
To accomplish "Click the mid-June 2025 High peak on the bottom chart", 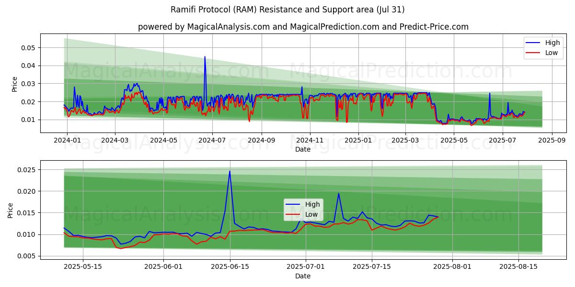I will tap(230, 171).
